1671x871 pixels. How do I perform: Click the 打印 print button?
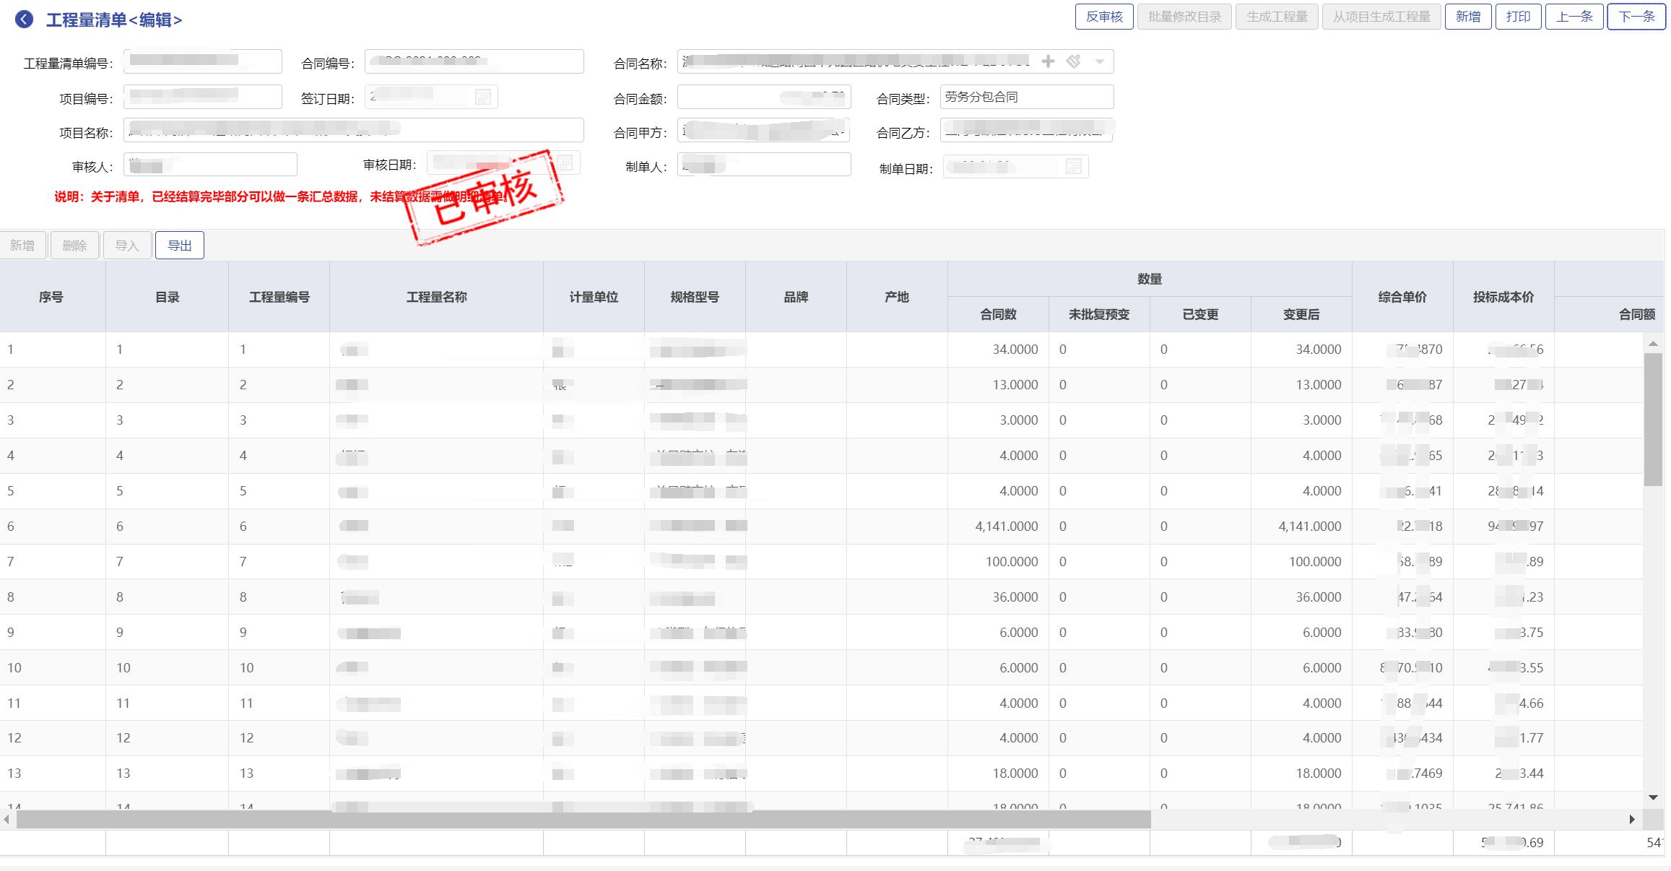[x=1518, y=17]
